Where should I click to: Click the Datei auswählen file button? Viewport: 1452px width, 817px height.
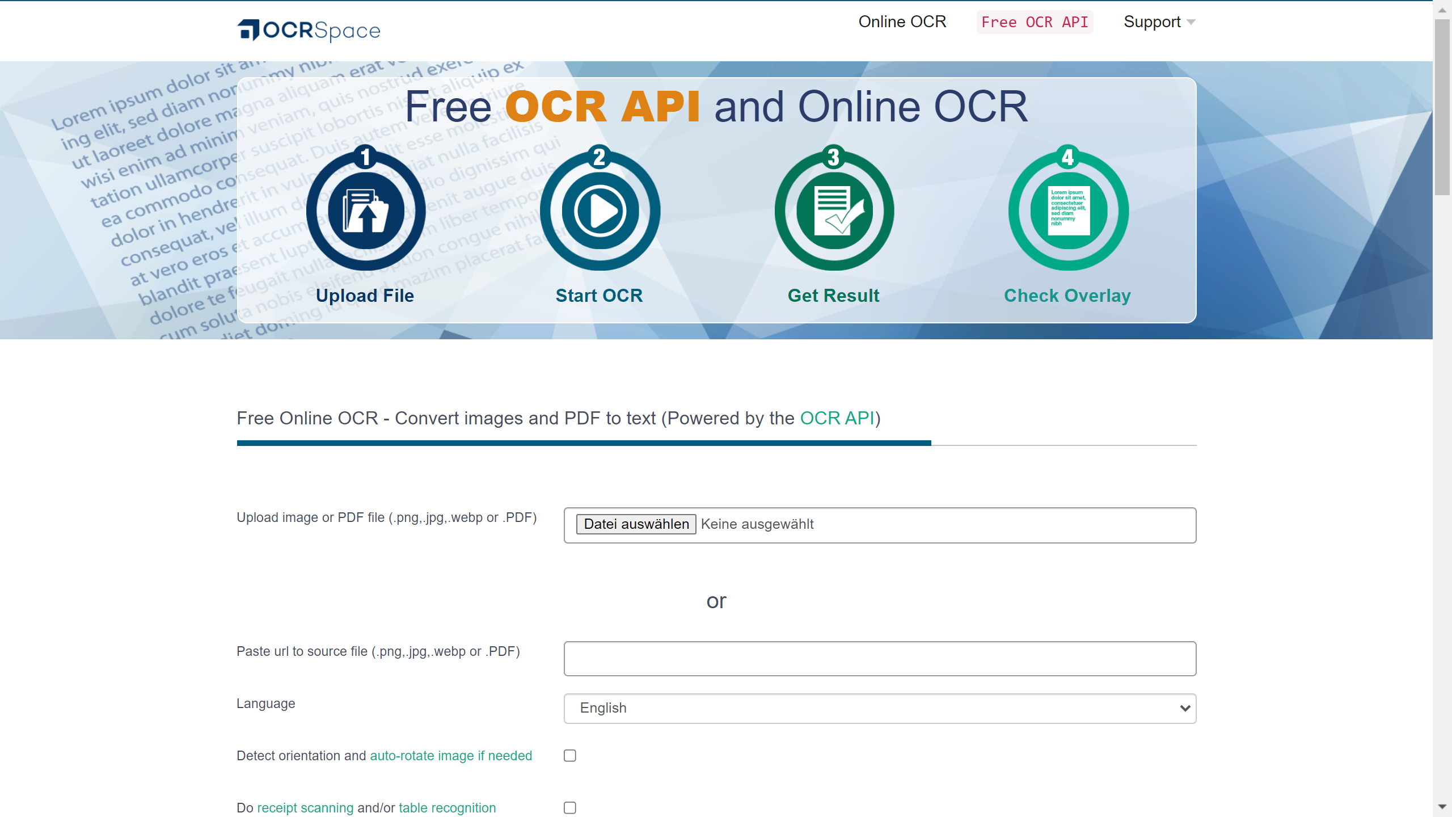636,524
